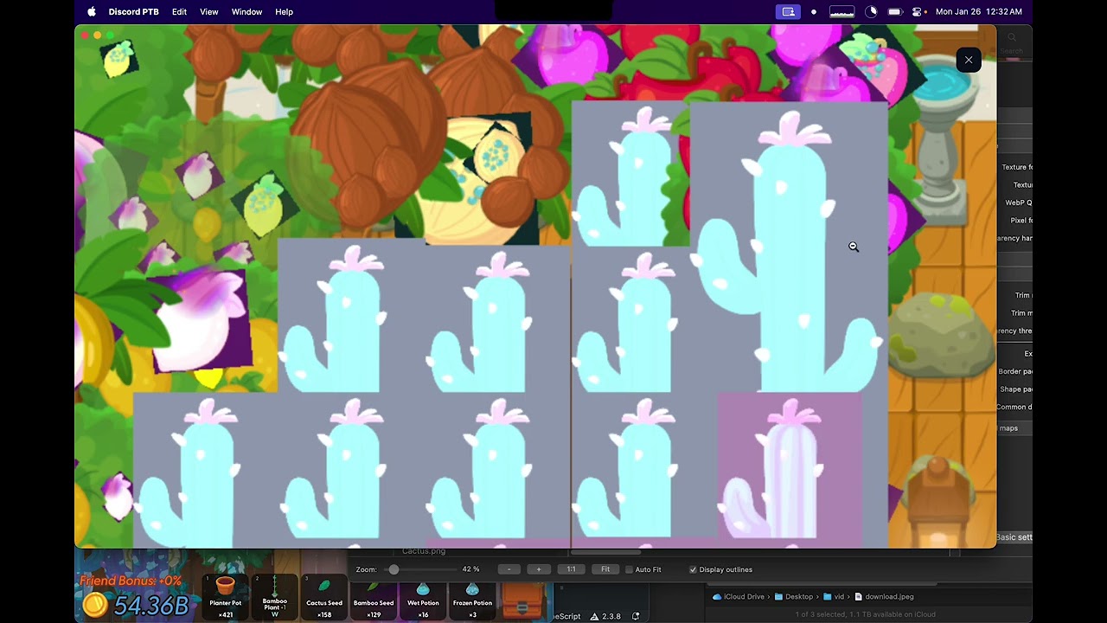The width and height of the screenshot is (1107, 623).
Task: Select the Bamboo Plant inventory slot
Action: [x=275, y=597]
